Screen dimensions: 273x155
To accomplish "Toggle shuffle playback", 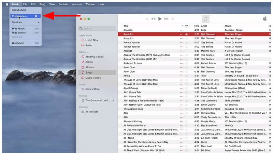I will tap(147, 19).
